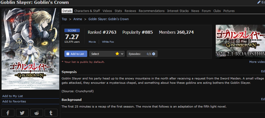Share the page on Tumblr
The width and height of the screenshot is (265, 118).
pyautogui.click(x=51, y=113)
